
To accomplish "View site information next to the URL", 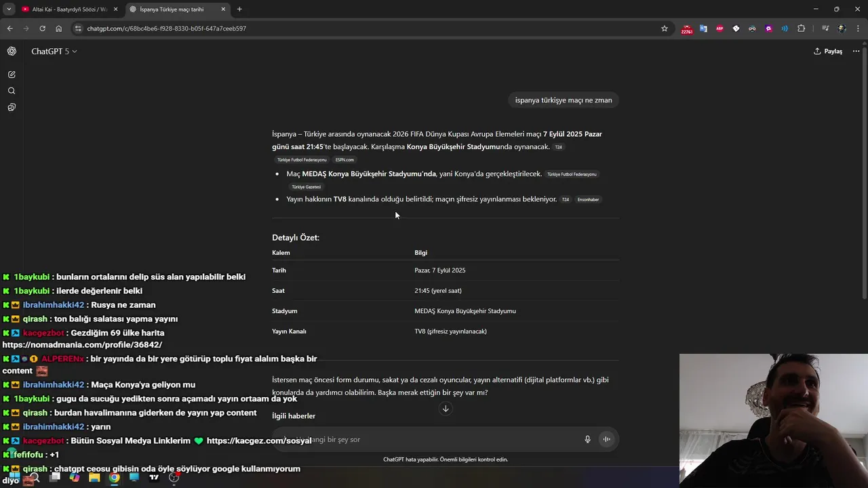I will (78, 28).
